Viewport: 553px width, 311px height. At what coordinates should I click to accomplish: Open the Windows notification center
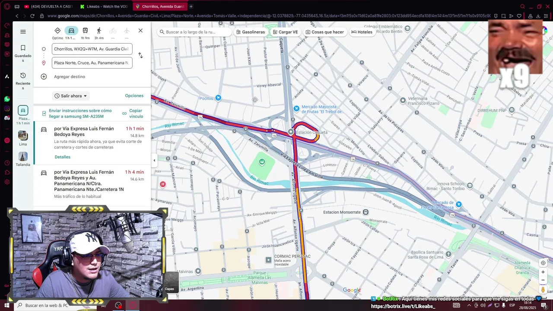coord(544,305)
